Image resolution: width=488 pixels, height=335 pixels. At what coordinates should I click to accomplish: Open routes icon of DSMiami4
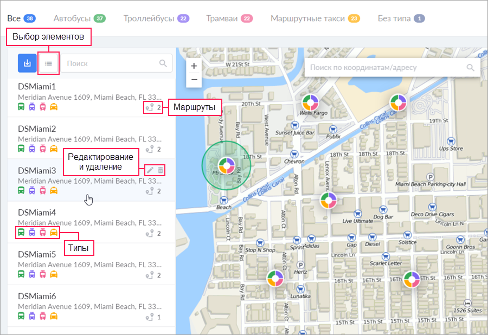click(150, 233)
